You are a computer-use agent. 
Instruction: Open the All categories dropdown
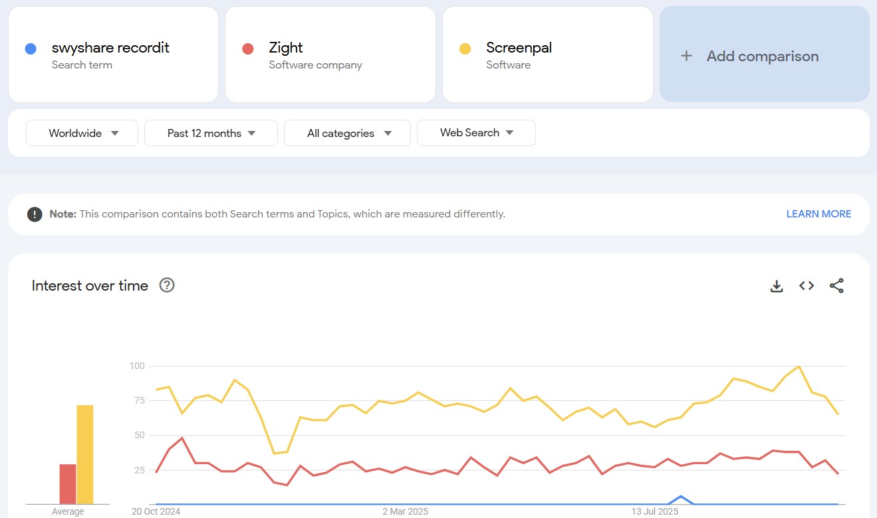[x=347, y=133]
